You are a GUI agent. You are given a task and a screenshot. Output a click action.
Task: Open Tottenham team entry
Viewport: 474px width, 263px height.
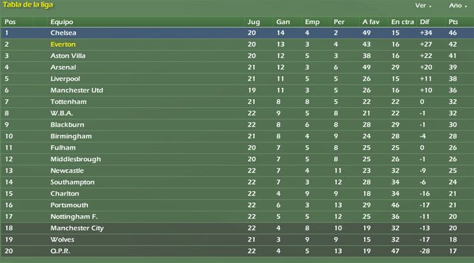pos(68,102)
